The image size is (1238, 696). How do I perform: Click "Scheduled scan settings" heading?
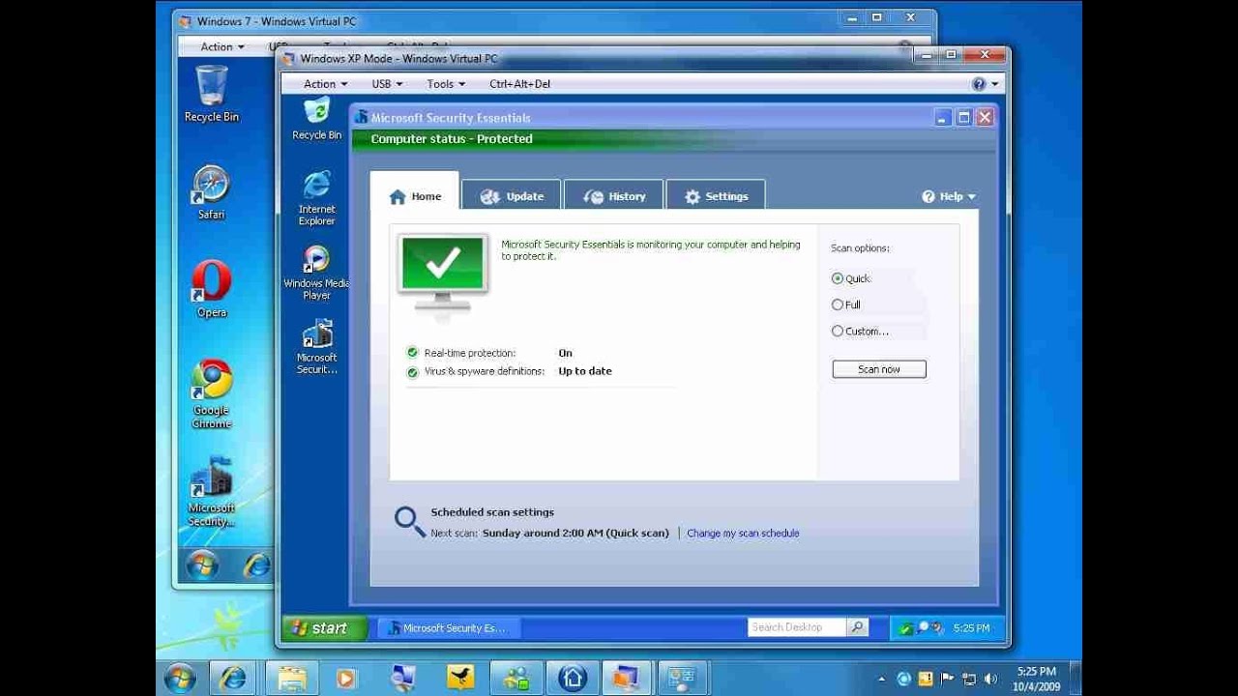(x=492, y=512)
